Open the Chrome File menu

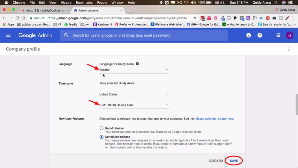click(32, 3)
